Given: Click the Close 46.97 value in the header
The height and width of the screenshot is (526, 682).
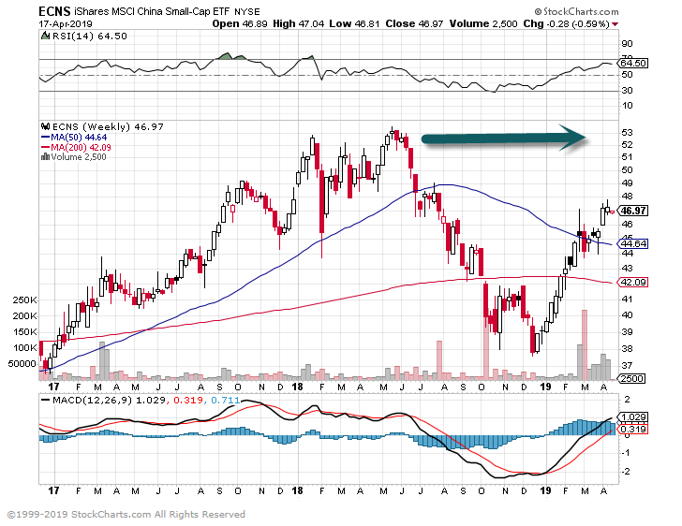Looking at the screenshot, I should 414,24.
